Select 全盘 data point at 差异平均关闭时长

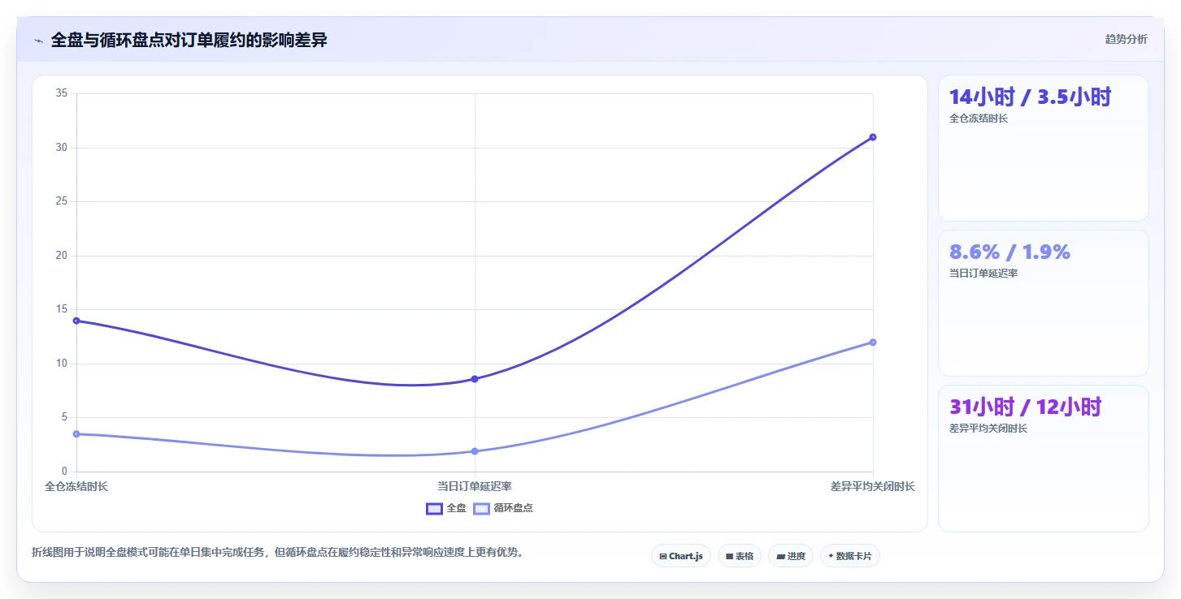click(873, 137)
